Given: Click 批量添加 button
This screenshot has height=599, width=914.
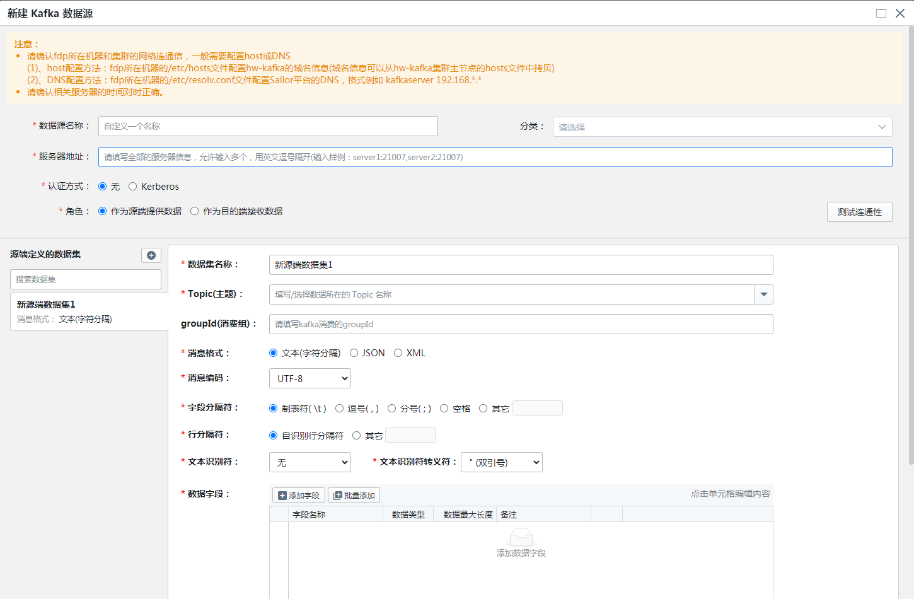Looking at the screenshot, I should 354,495.
